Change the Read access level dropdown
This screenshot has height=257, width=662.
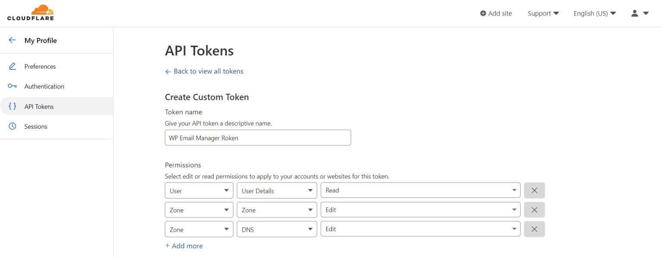pyautogui.click(x=420, y=190)
